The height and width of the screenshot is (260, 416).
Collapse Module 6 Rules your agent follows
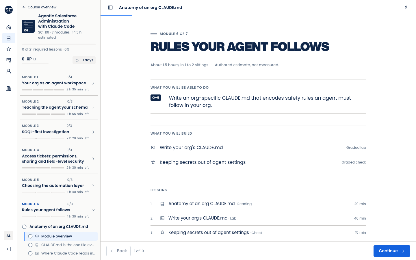point(59,210)
